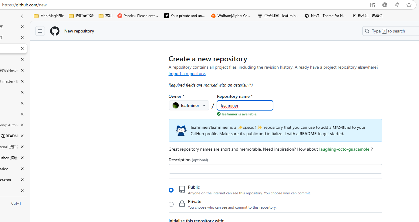The height and width of the screenshot is (222, 419).
Task: Click the Type / to search box
Action: tap(390, 31)
